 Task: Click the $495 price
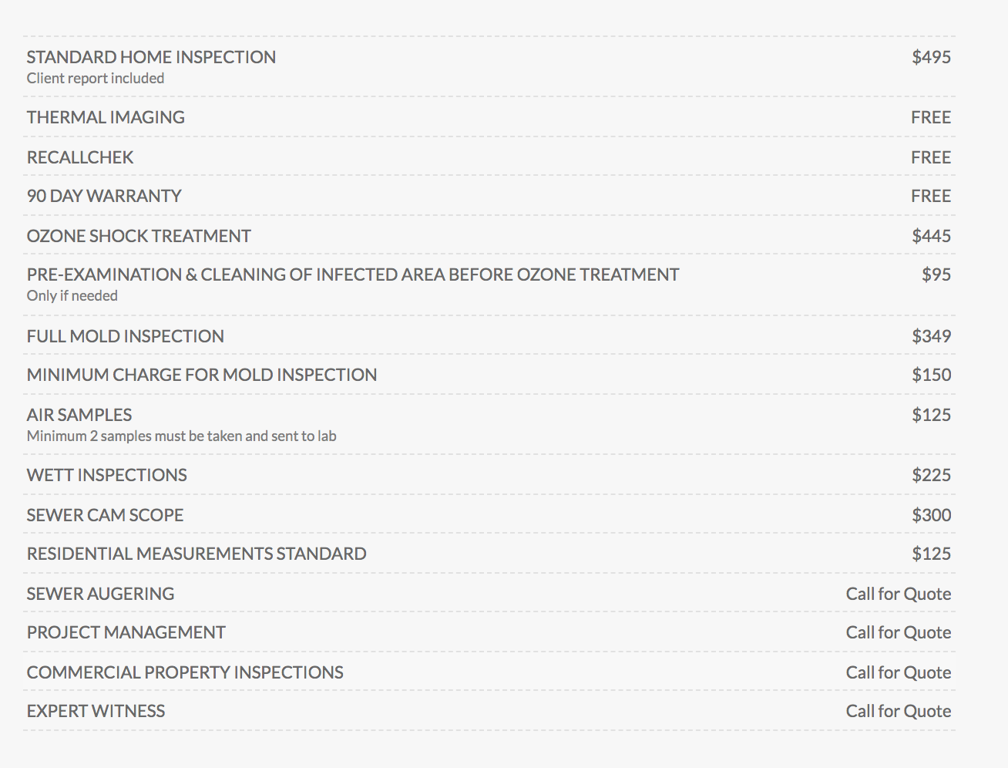(x=931, y=57)
